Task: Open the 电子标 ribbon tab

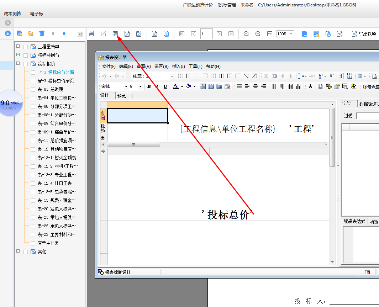Action: [37, 14]
